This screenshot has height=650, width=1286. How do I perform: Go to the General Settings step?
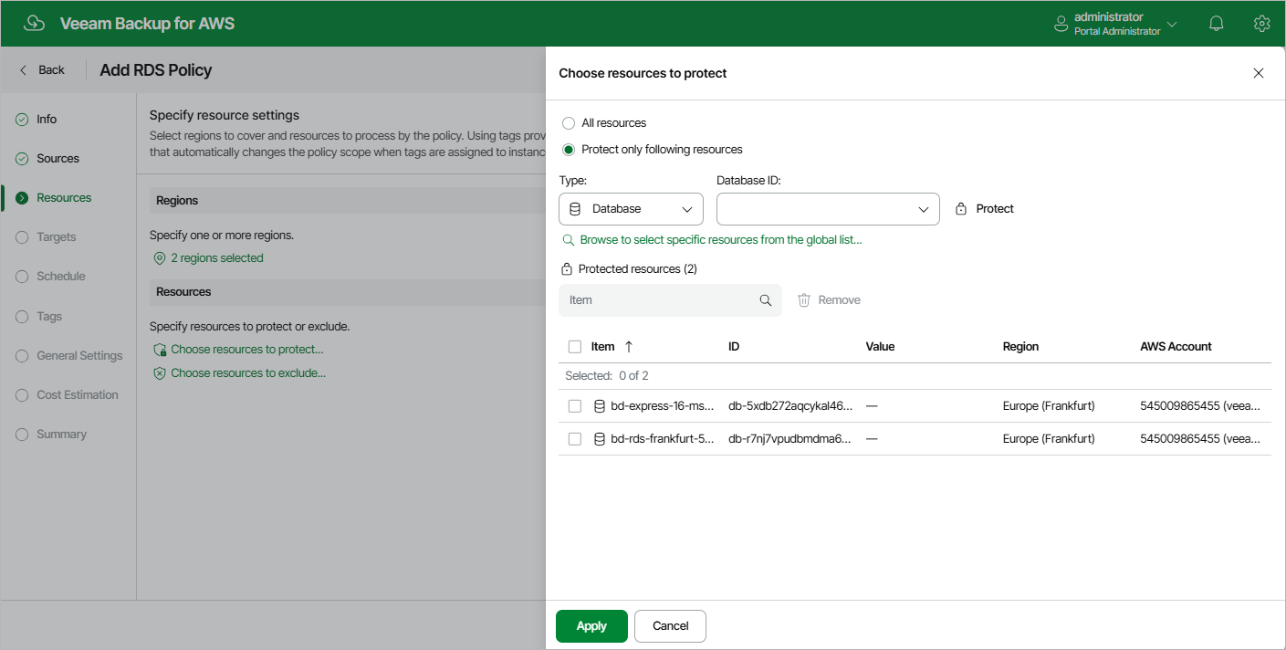(79, 356)
